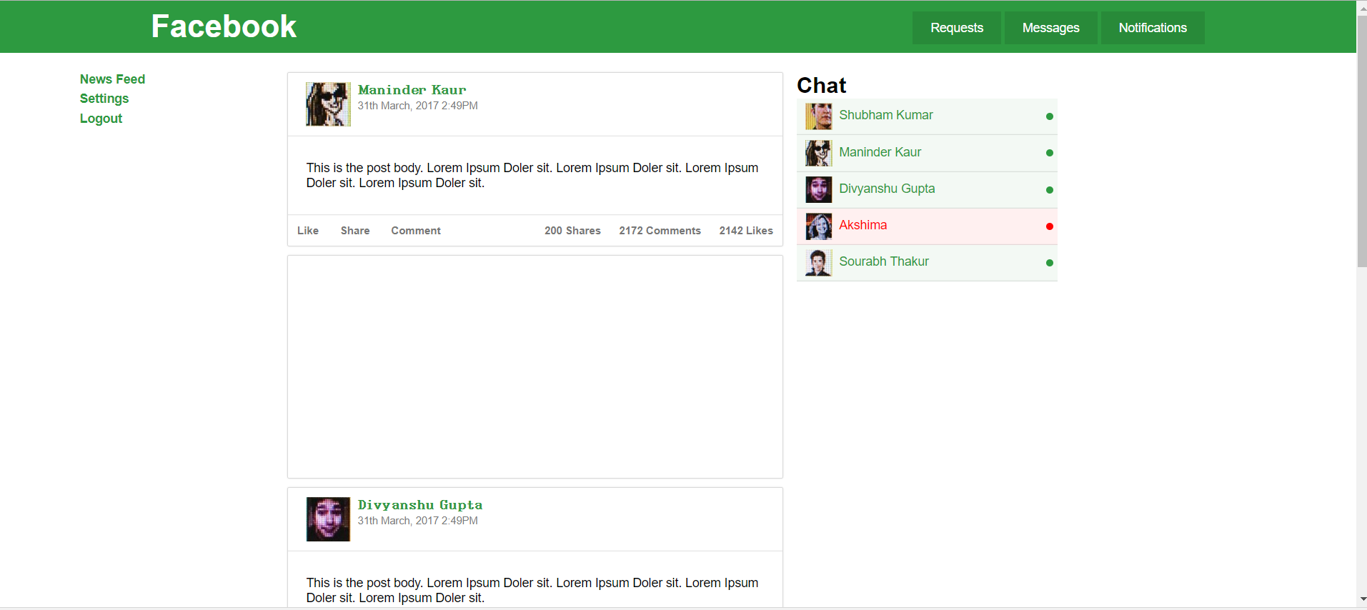
Task: Click Maninder Kaur's avatar in chat list
Action: pyautogui.click(x=818, y=153)
